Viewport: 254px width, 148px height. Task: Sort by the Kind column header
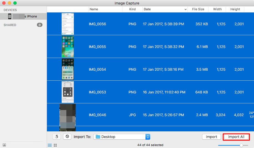132,9
